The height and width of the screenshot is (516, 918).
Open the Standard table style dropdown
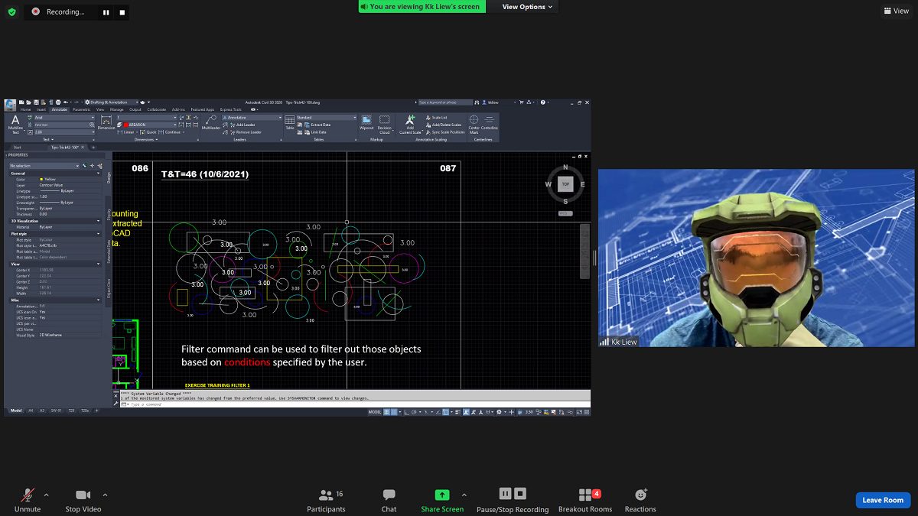click(327, 117)
